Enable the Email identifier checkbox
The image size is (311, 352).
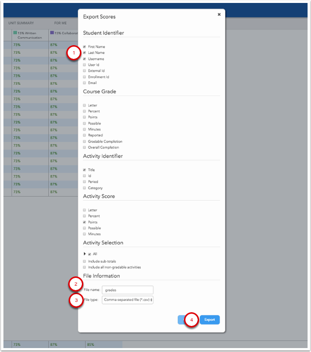84,83
